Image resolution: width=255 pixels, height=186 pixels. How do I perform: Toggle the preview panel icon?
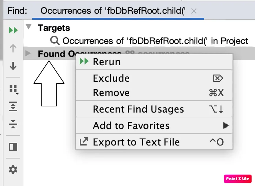(13, 147)
